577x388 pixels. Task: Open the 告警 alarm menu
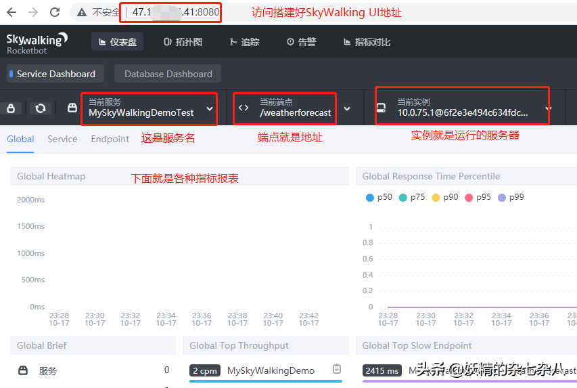tap(302, 42)
